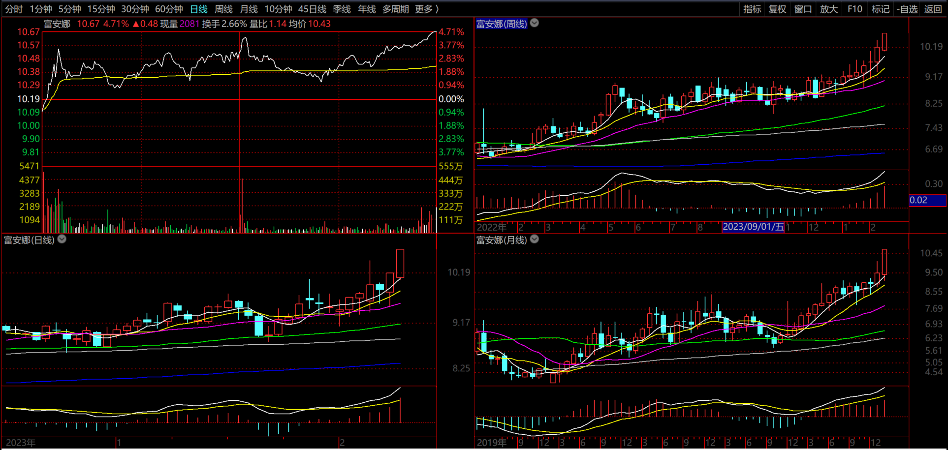Viewport: 948px width, 450px height.
Task: Click -自选 to remove from watchlist
Action: (x=907, y=9)
